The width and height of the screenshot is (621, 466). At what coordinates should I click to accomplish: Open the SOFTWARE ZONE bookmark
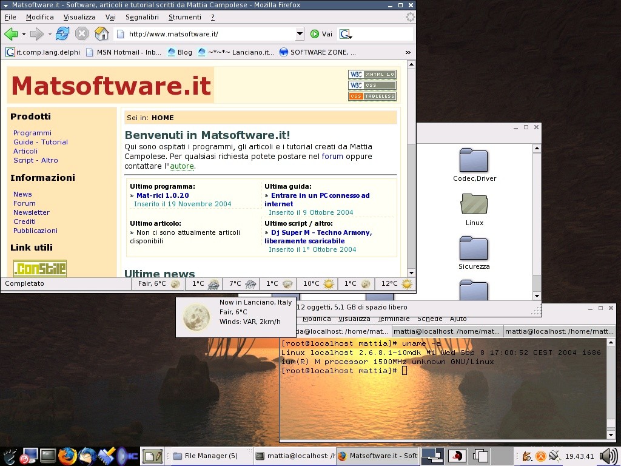pyautogui.click(x=318, y=52)
